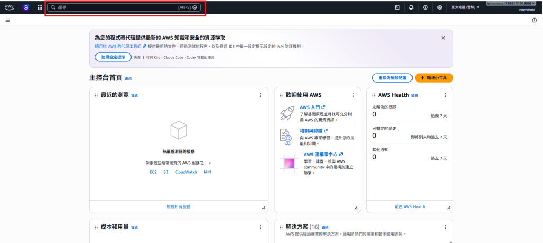Click the 無最近瀏覽的服務 cube icon
The width and height of the screenshot is (543, 243).
[x=179, y=131]
